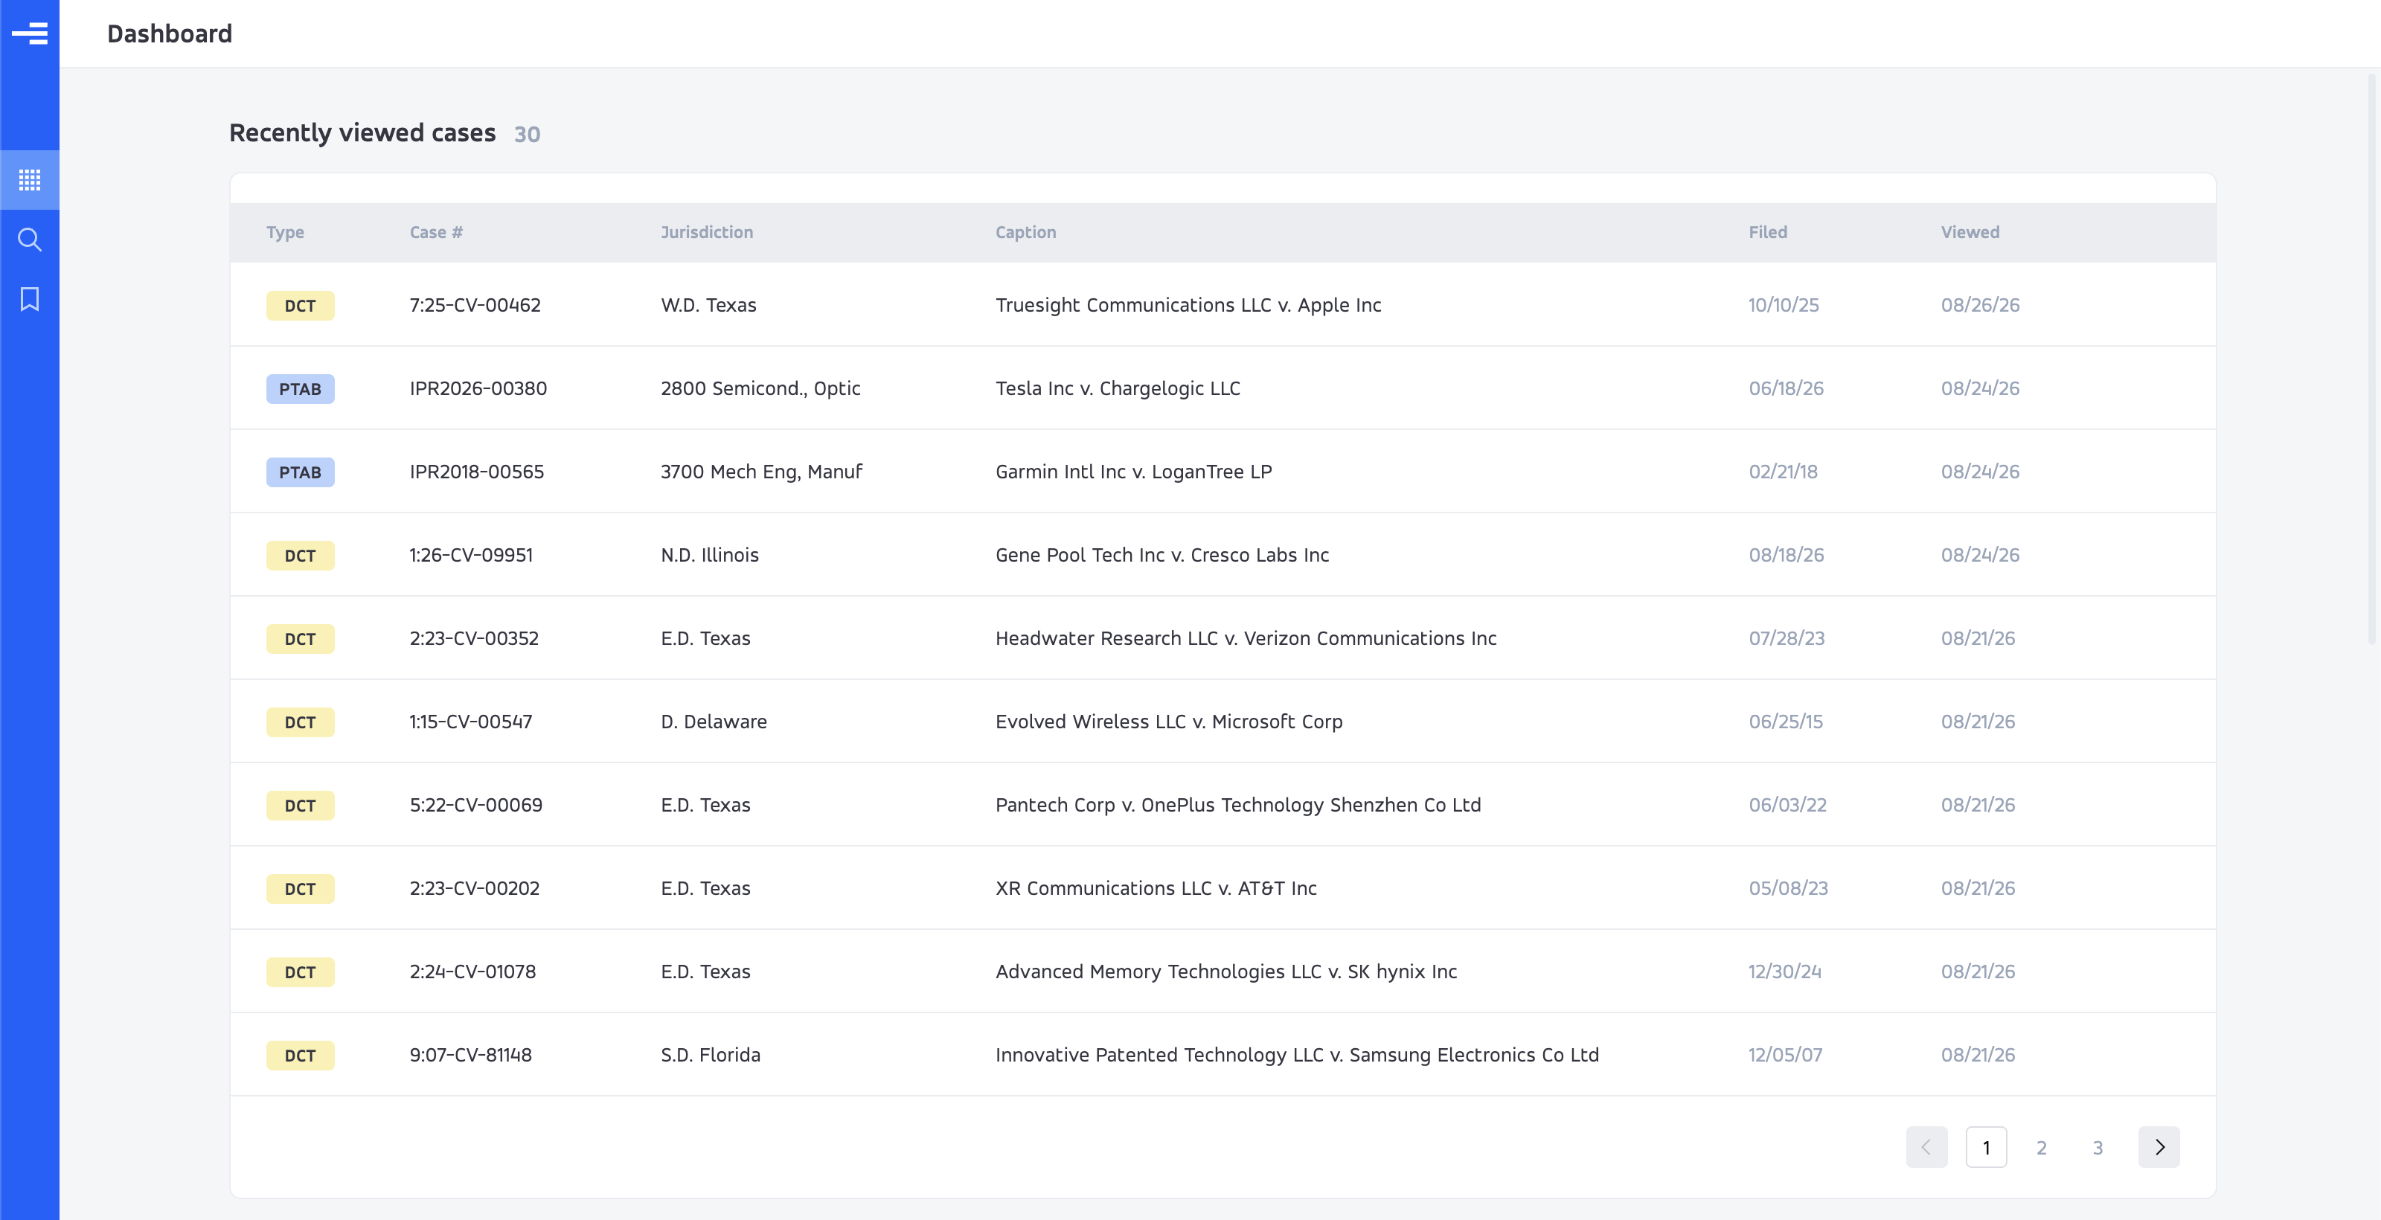The width and height of the screenshot is (2381, 1220).
Task: Toggle the sidebar hamburger menu
Action: click(30, 33)
